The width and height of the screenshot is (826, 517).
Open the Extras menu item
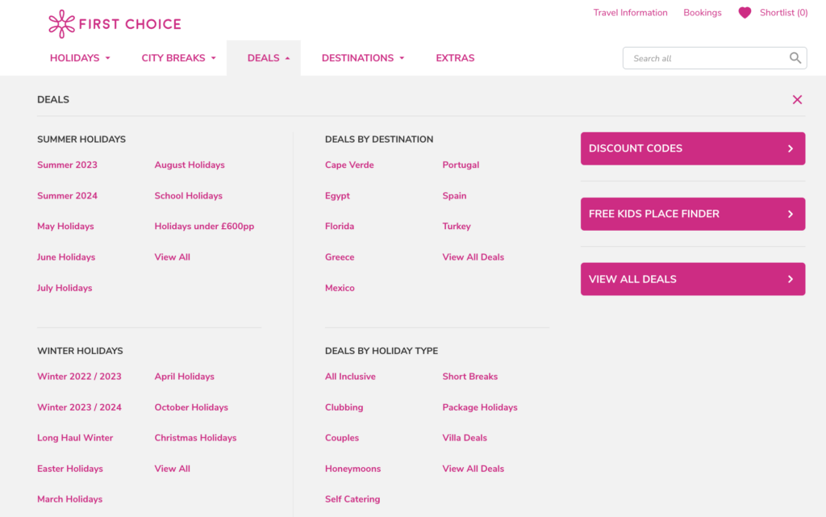tap(455, 58)
